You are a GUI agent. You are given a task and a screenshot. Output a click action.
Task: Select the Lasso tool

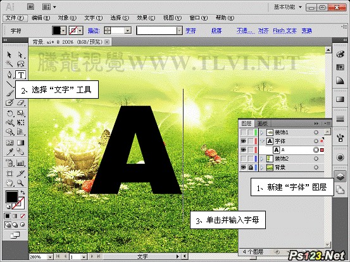tap(20, 64)
